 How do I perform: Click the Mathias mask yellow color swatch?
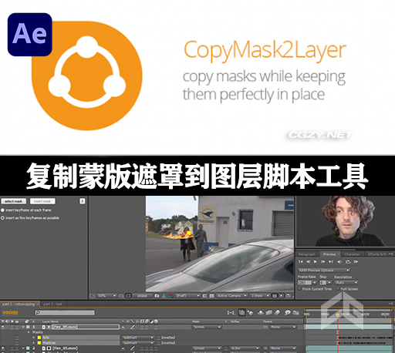[39, 342]
